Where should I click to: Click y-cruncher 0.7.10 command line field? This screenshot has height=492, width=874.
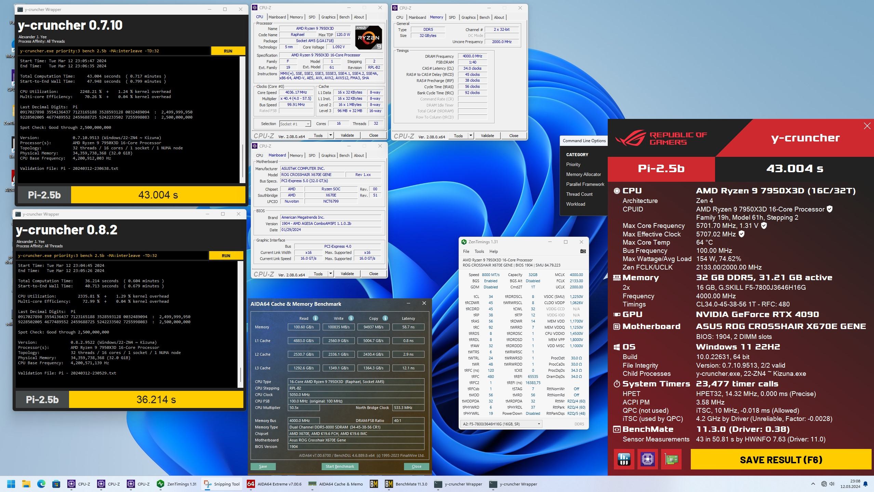[114, 51]
